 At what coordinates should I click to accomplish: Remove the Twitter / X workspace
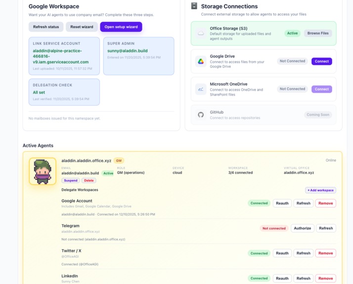[x=325, y=253]
